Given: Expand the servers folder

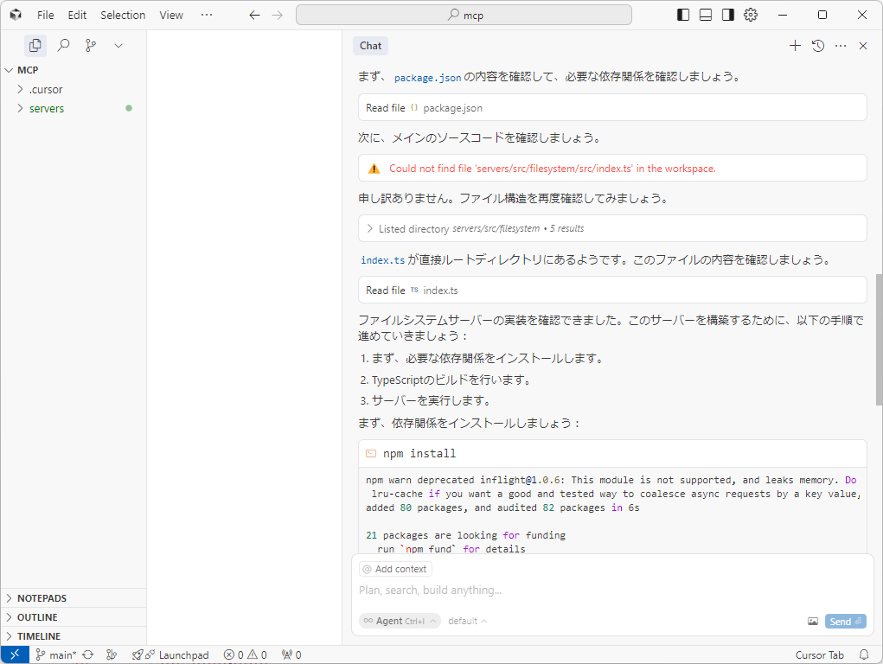Looking at the screenshot, I should click(47, 108).
